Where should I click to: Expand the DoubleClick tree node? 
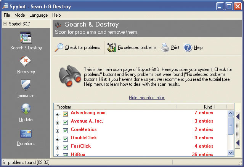(58, 139)
